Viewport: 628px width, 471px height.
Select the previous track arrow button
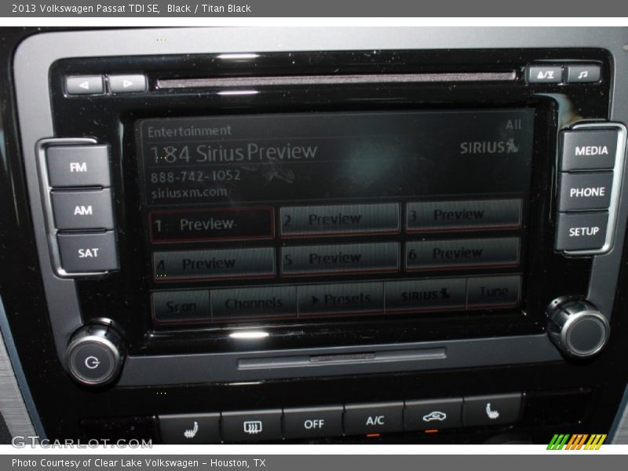85,85
